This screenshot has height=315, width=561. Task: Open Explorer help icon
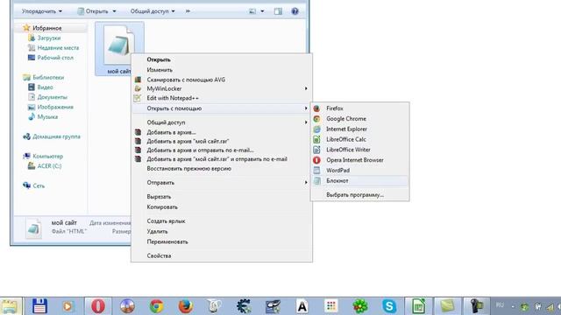pos(295,11)
